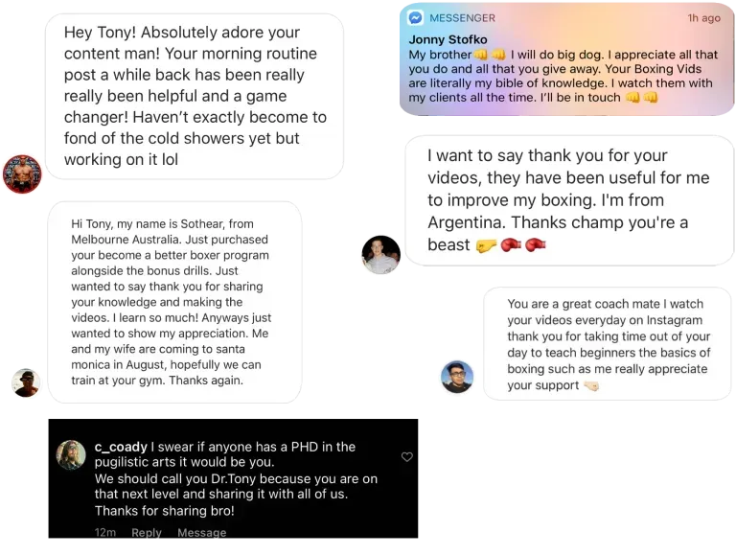Screen dimensions: 736x555
Task: Select the Hey Tony message bubble
Action: point(195,96)
